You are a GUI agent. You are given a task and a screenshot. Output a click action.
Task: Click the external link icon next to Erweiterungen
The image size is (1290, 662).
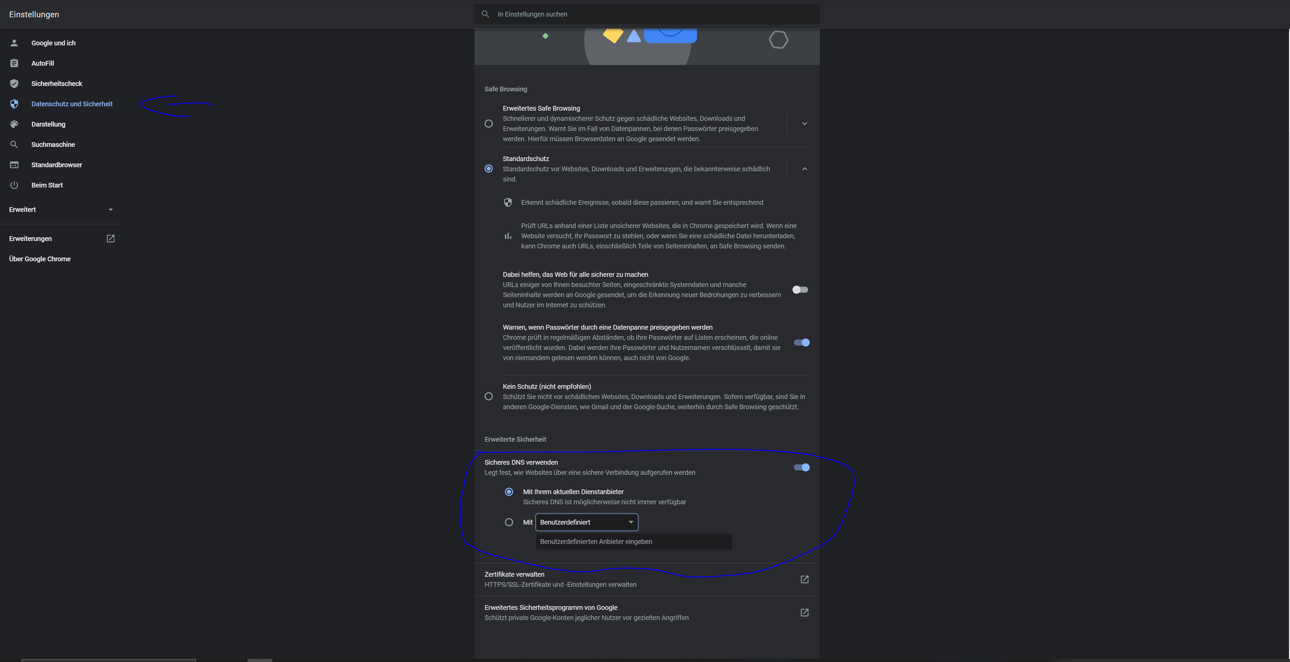[x=111, y=239]
